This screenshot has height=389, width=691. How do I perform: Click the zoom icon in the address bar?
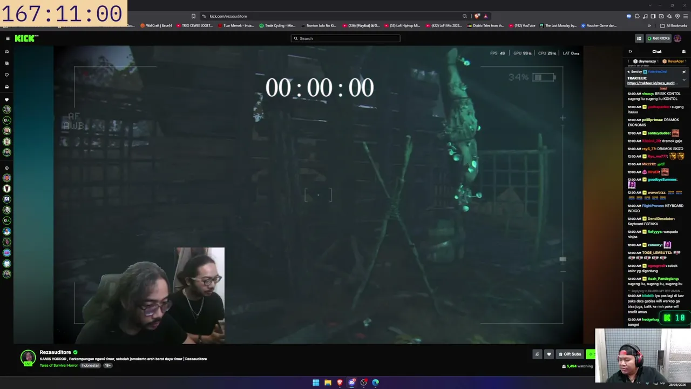click(464, 16)
